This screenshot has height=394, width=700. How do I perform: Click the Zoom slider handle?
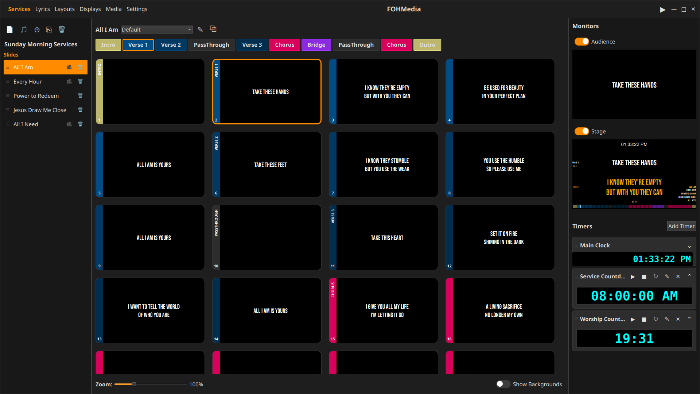point(134,384)
